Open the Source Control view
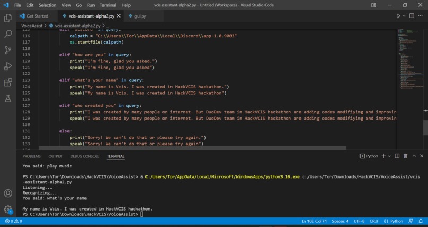428x227 pixels. (8, 50)
